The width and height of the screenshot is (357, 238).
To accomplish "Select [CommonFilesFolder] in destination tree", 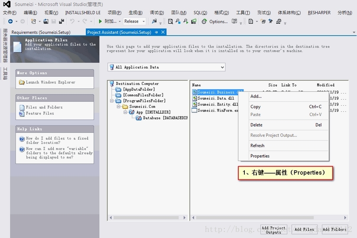I will tap(143, 95).
